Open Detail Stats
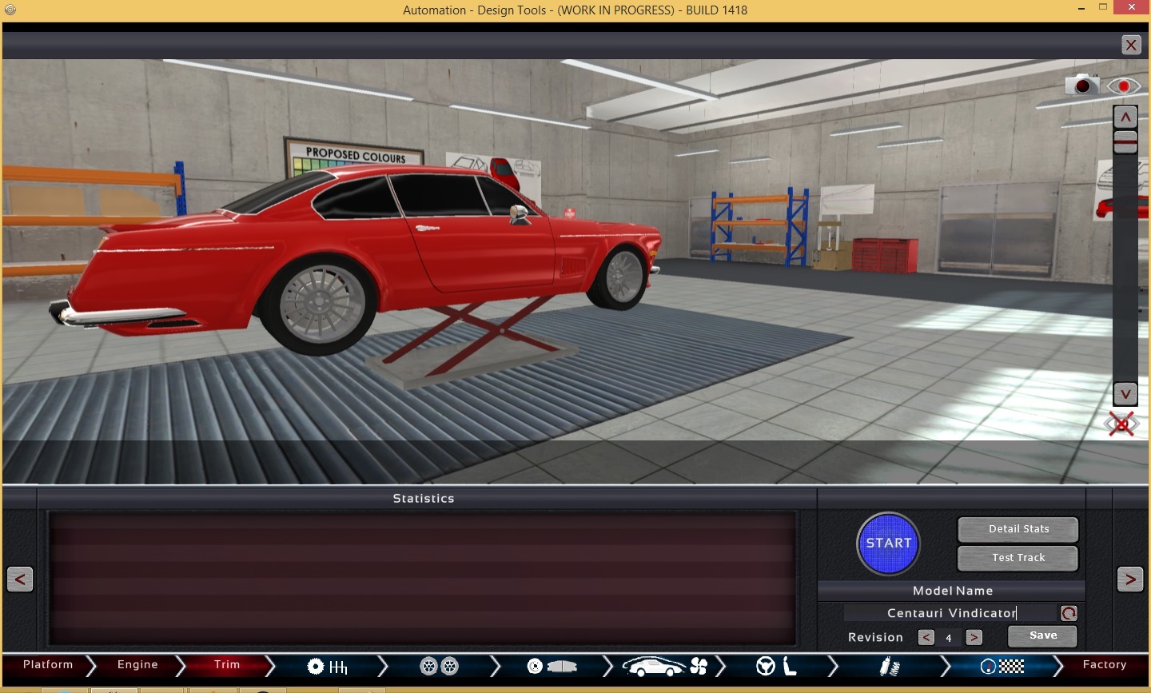This screenshot has height=693, width=1151. click(x=1018, y=529)
